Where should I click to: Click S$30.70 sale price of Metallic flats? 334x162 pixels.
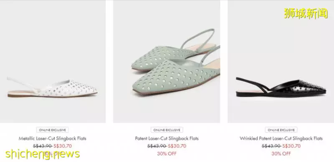(x=63, y=146)
